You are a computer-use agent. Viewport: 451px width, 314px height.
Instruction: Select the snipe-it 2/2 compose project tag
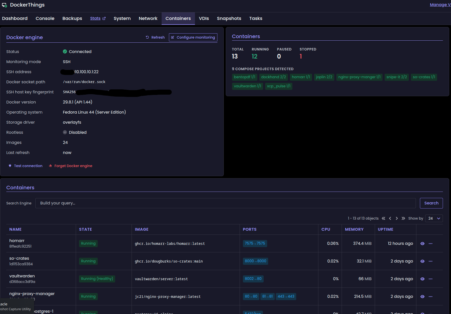(397, 77)
